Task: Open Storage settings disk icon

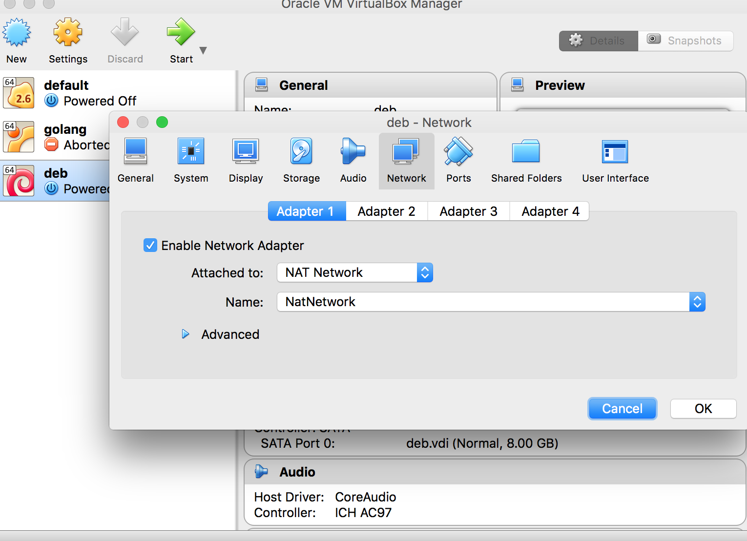Action: point(301,151)
